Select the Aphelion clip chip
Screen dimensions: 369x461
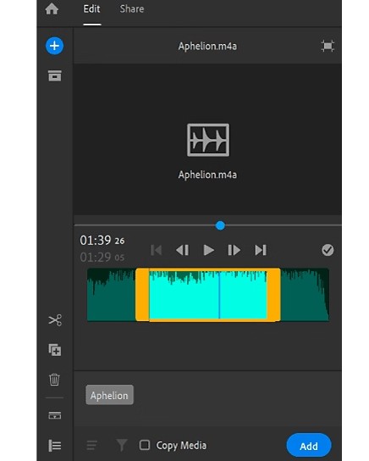point(109,395)
